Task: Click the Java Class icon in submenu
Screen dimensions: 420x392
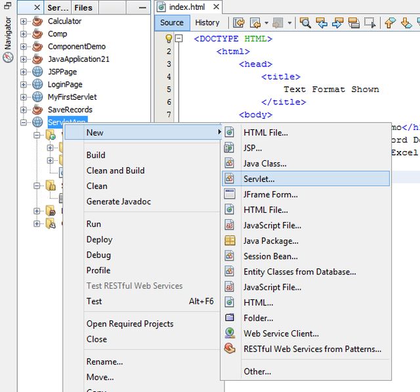Action: click(x=229, y=163)
